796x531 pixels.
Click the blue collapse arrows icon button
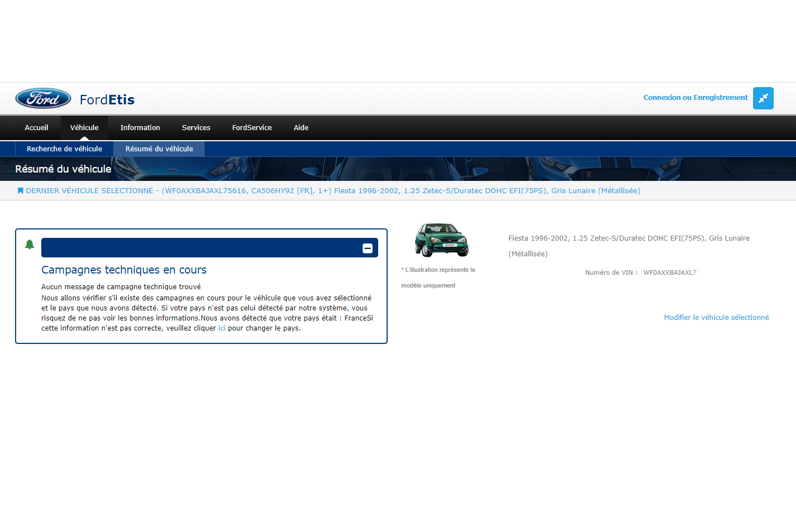[763, 98]
